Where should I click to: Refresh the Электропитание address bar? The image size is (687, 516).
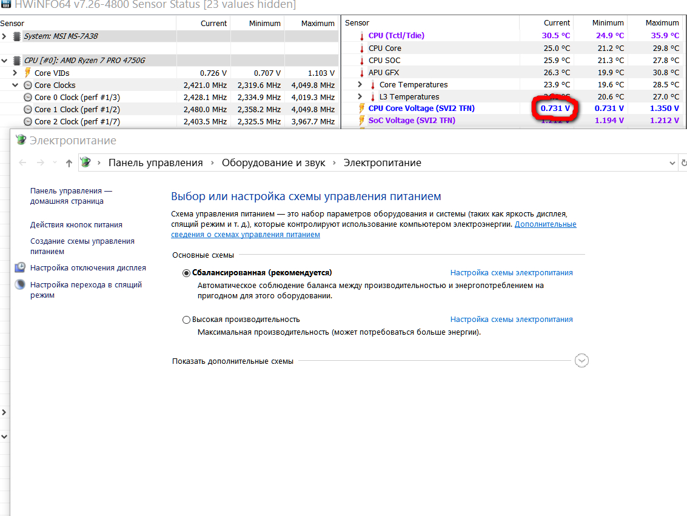coord(683,163)
